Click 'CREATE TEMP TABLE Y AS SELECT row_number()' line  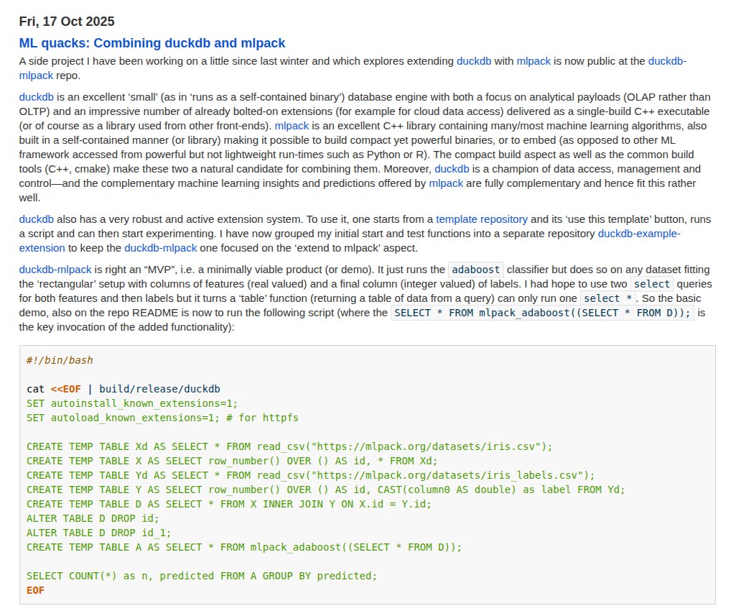point(325,490)
